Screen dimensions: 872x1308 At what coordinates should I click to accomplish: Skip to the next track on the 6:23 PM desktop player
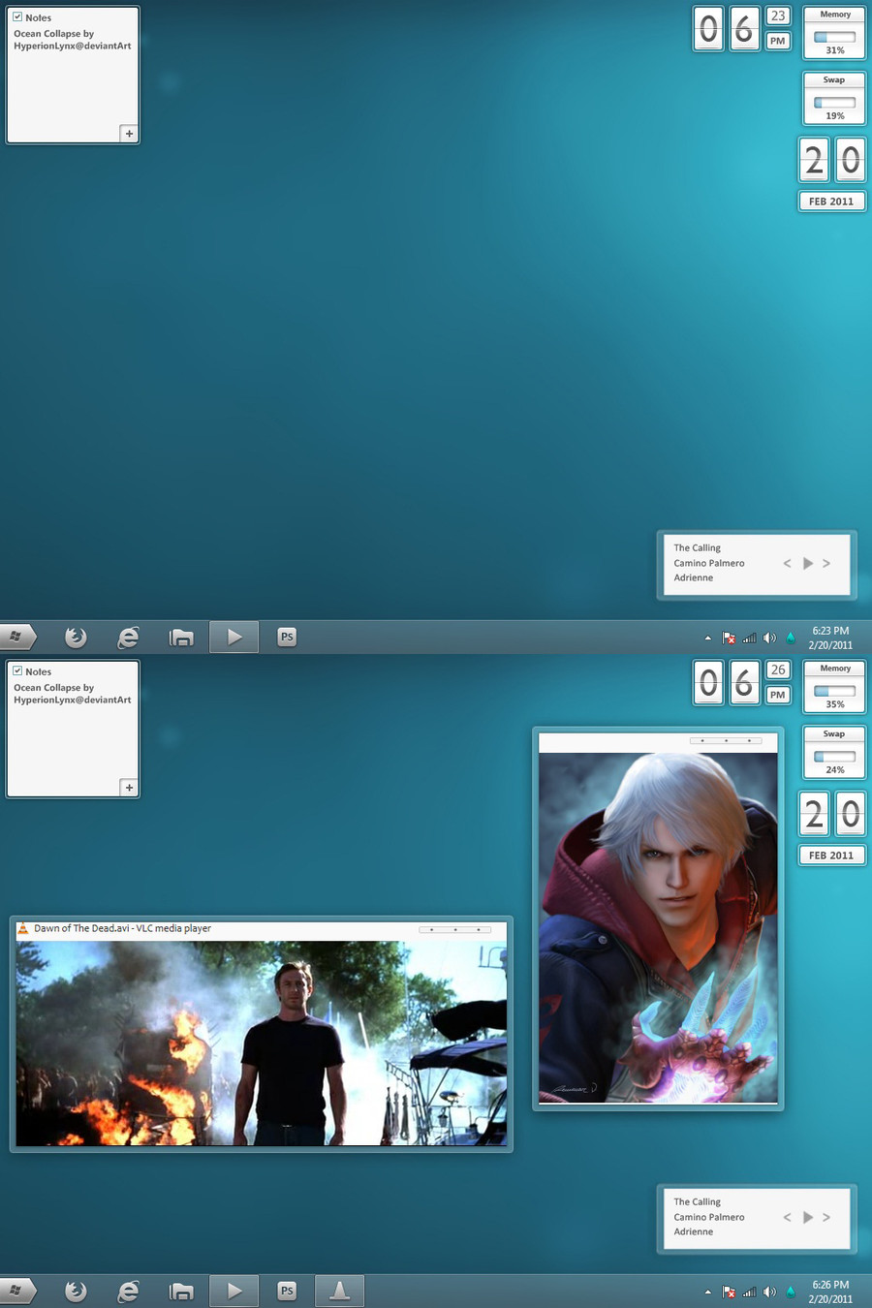click(826, 563)
